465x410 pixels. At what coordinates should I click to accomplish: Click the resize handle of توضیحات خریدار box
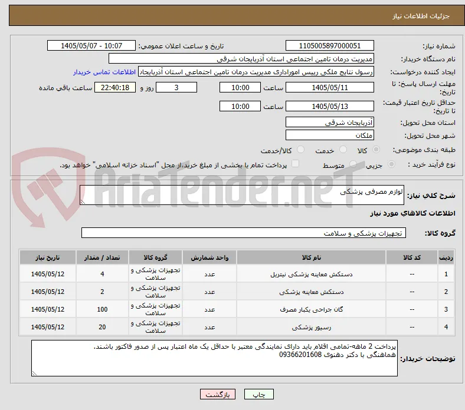pyautogui.click(x=34, y=373)
